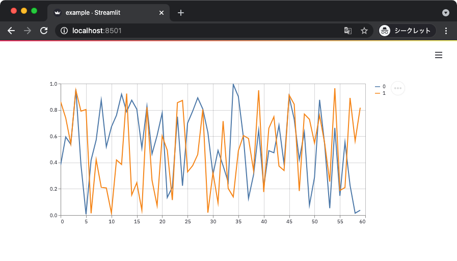
Task: Maximize the browser window with green button
Action: [34, 11]
